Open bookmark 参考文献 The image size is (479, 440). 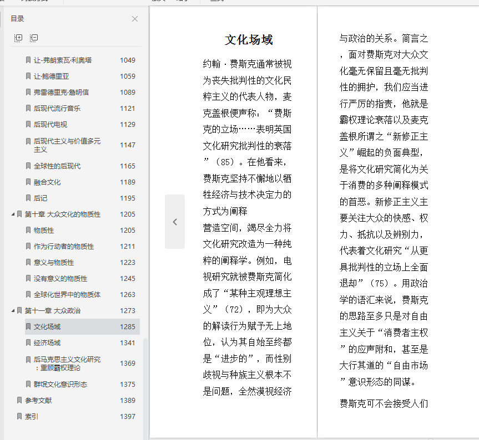pos(38,400)
